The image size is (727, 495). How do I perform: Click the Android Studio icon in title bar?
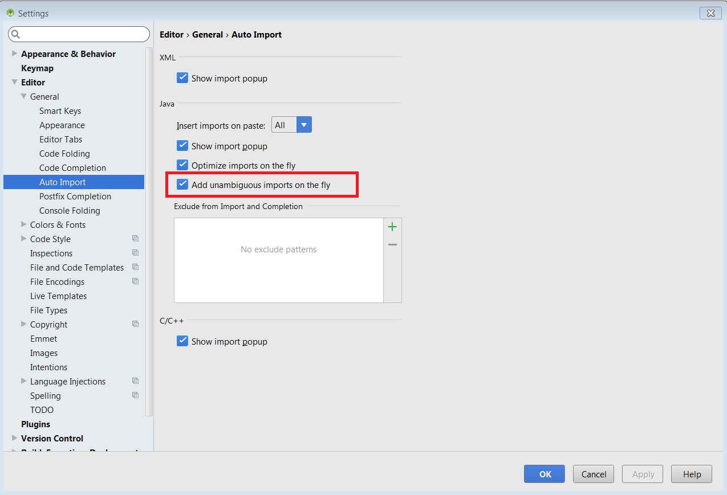coord(10,13)
